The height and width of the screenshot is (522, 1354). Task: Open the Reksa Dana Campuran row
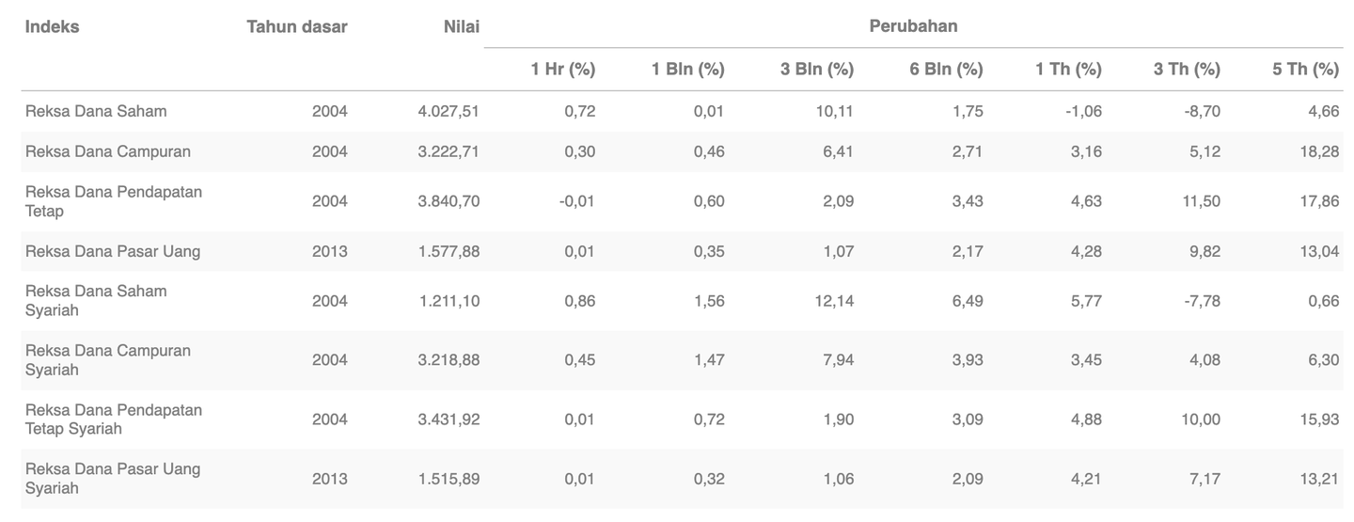[x=108, y=151]
